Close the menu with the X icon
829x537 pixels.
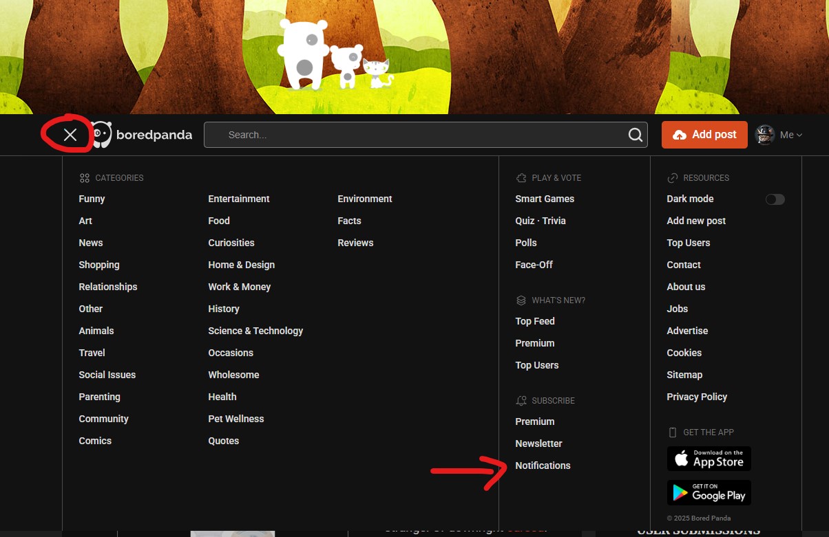[70, 135]
